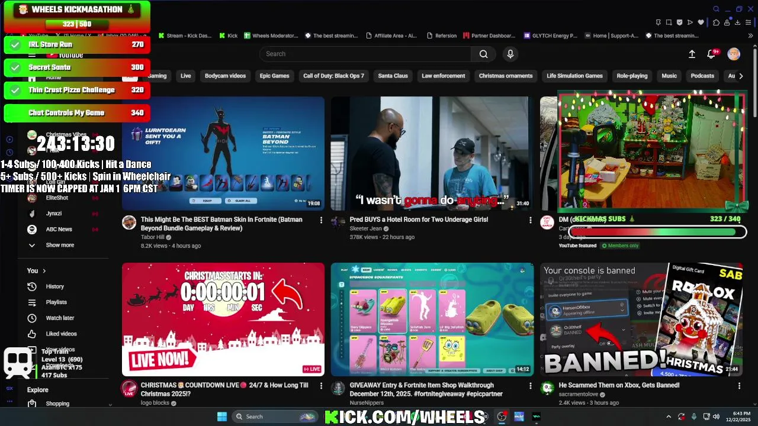Click the Windows taskbar Search box
Viewport: 758px width, 426px height.
pyautogui.click(x=275, y=417)
